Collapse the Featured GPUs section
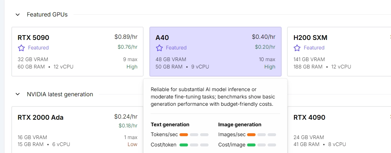 tap(18, 14)
